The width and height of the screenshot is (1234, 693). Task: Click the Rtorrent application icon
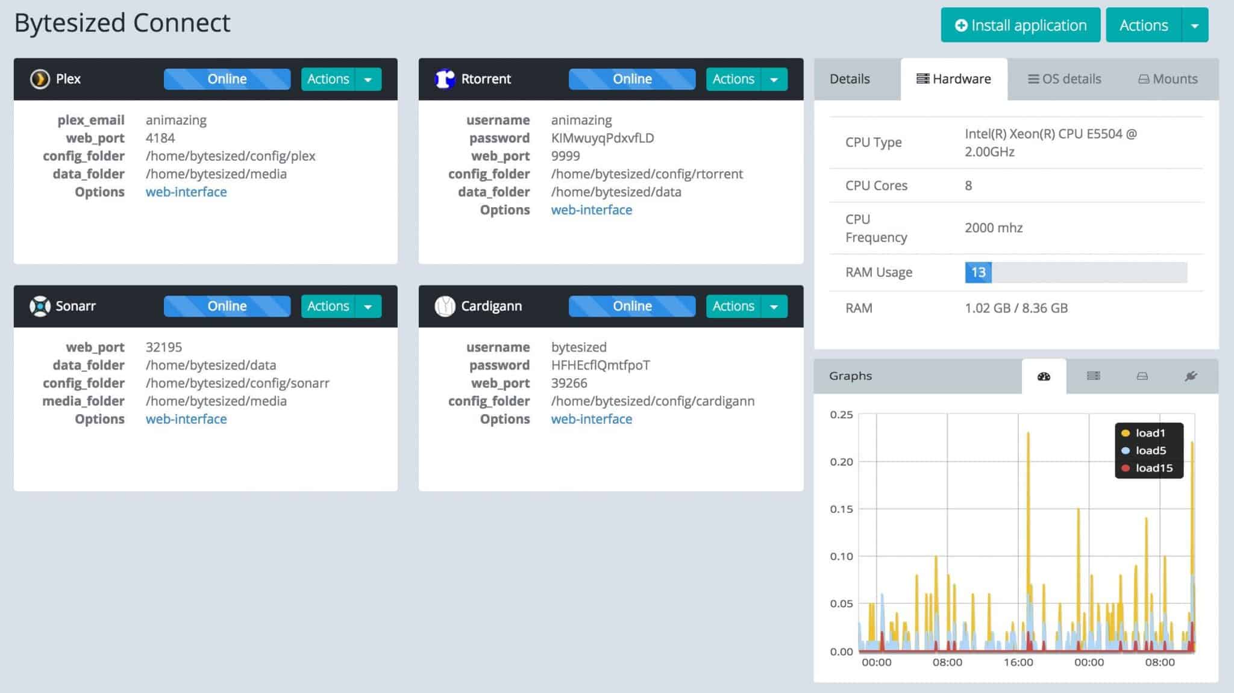tap(445, 78)
